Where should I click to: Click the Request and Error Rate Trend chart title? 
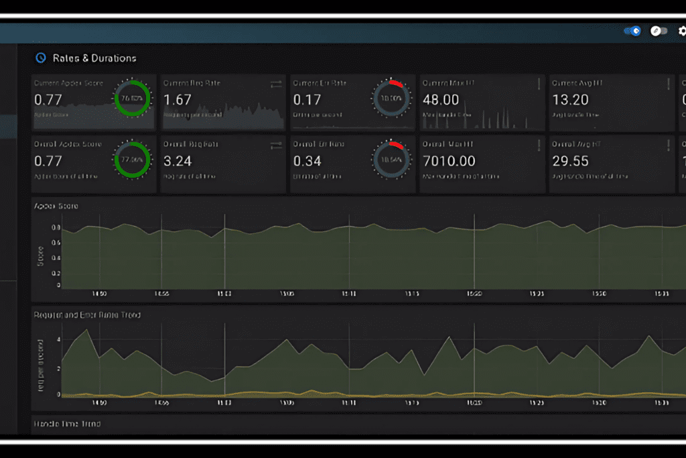pyautogui.click(x=87, y=314)
